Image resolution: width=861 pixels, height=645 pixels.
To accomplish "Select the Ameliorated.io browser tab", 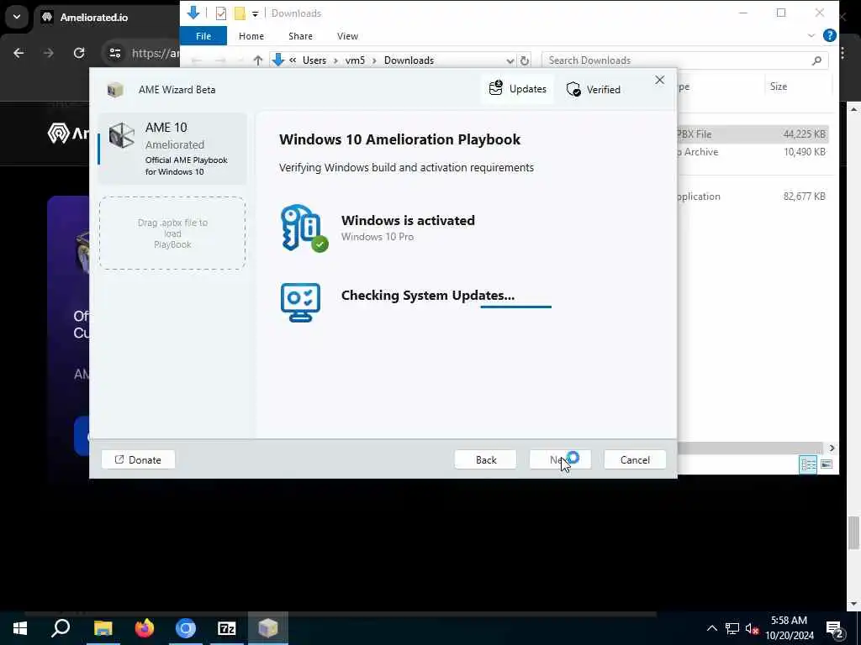I will pos(107,18).
